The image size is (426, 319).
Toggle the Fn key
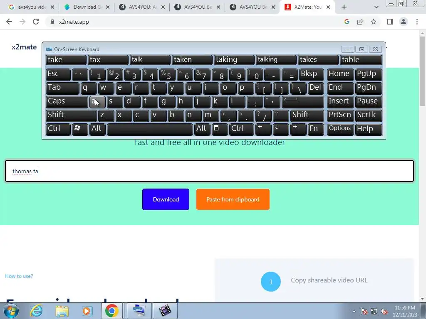316,129
